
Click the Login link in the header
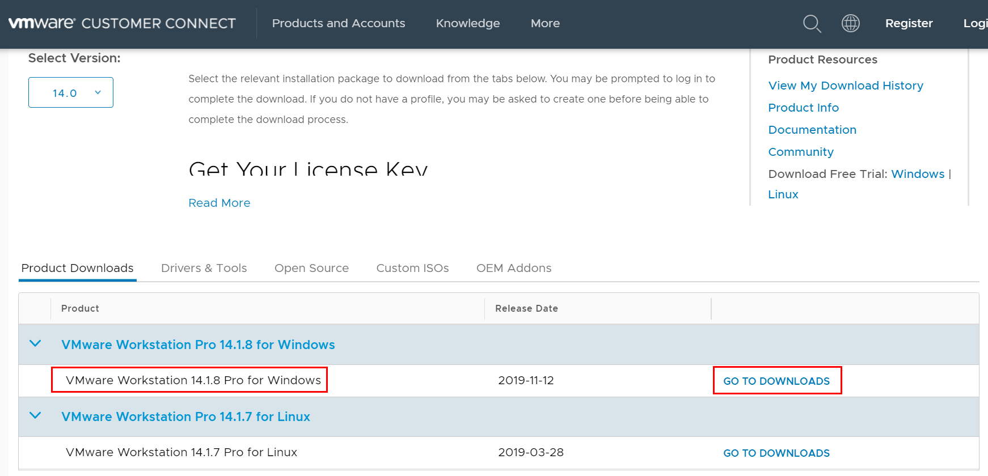[x=976, y=23]
